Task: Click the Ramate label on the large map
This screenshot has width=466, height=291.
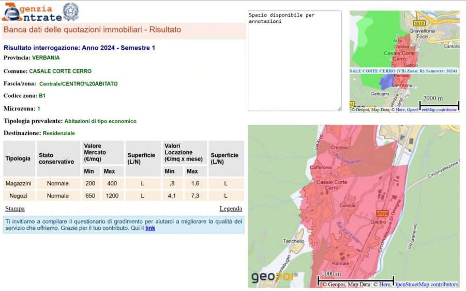Action: pos(341,263)
